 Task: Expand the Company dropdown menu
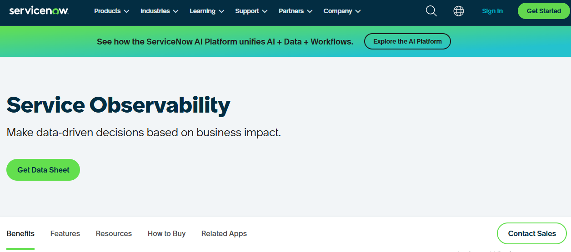342,11
